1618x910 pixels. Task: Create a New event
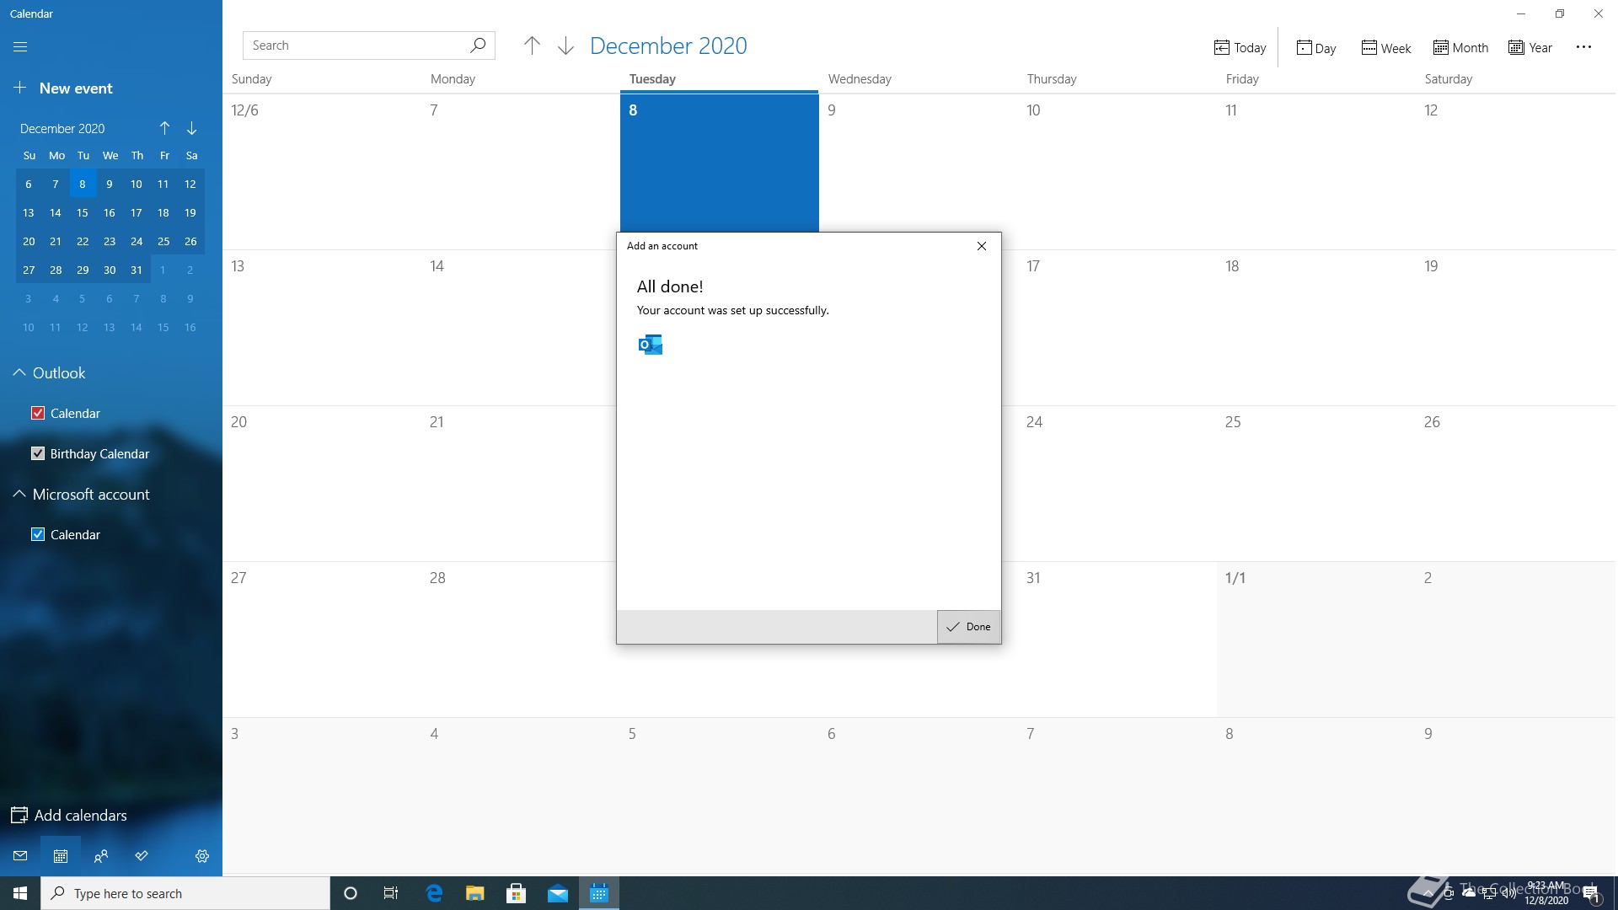[x=63, y=88]
